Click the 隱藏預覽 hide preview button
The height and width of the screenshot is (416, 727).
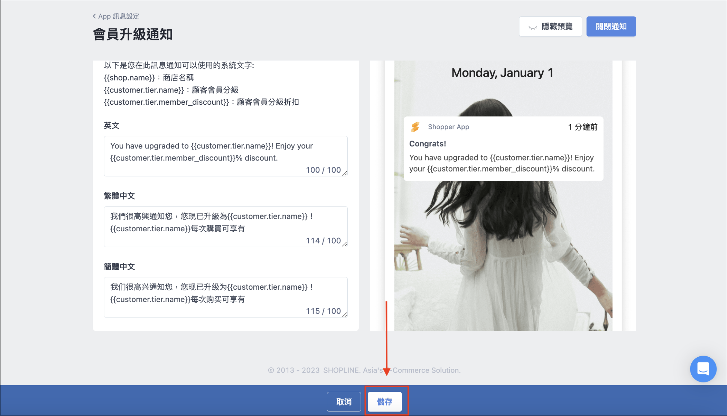tap(550, 26)
